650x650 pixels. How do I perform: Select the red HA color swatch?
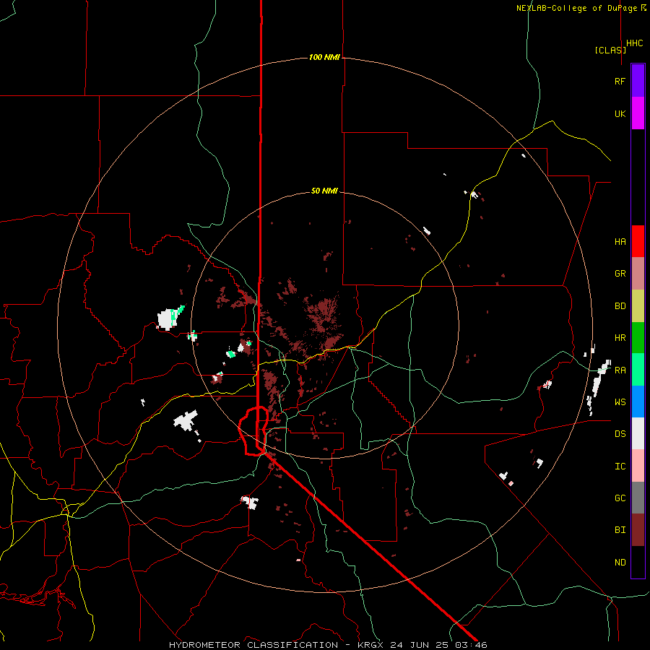[x=638, y=241]
